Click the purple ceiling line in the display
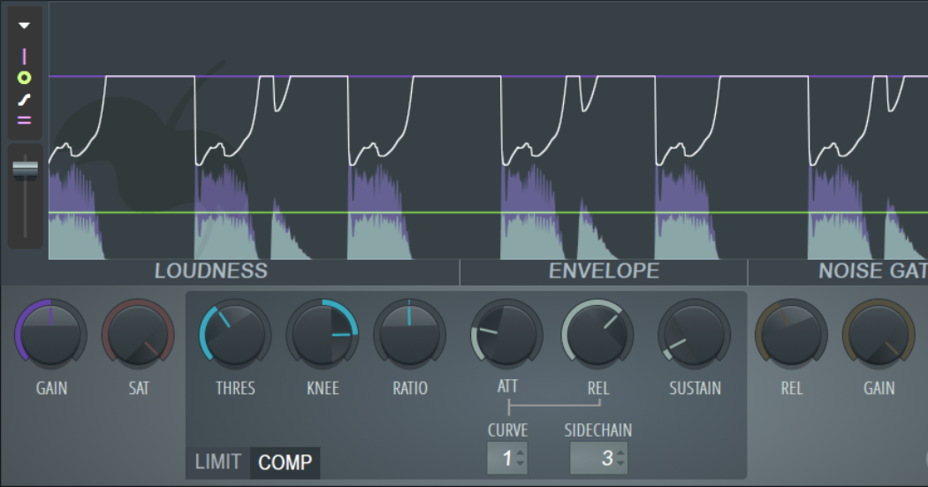Image resolution: width=928 pixels, height=487 pixels. point(488,76)
